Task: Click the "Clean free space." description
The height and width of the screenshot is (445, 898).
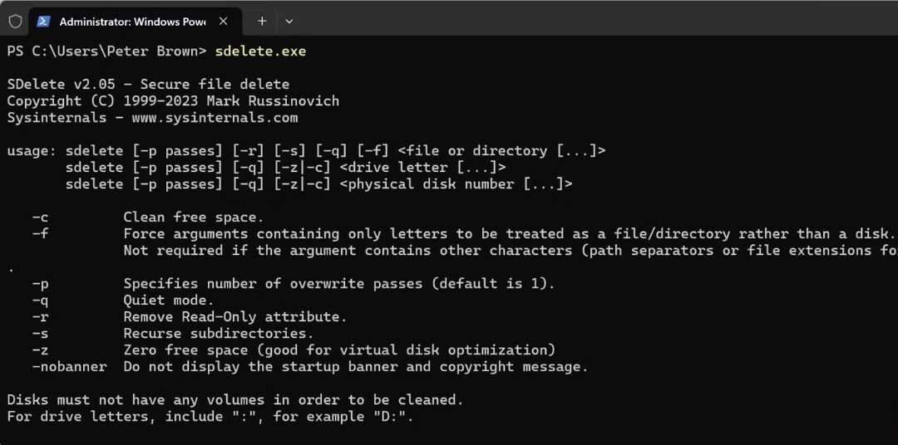Action: point(193,218)
